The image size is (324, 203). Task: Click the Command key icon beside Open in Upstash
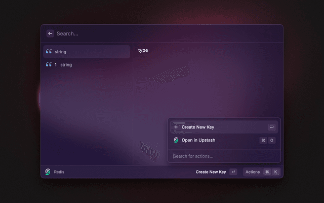(263, 140)
